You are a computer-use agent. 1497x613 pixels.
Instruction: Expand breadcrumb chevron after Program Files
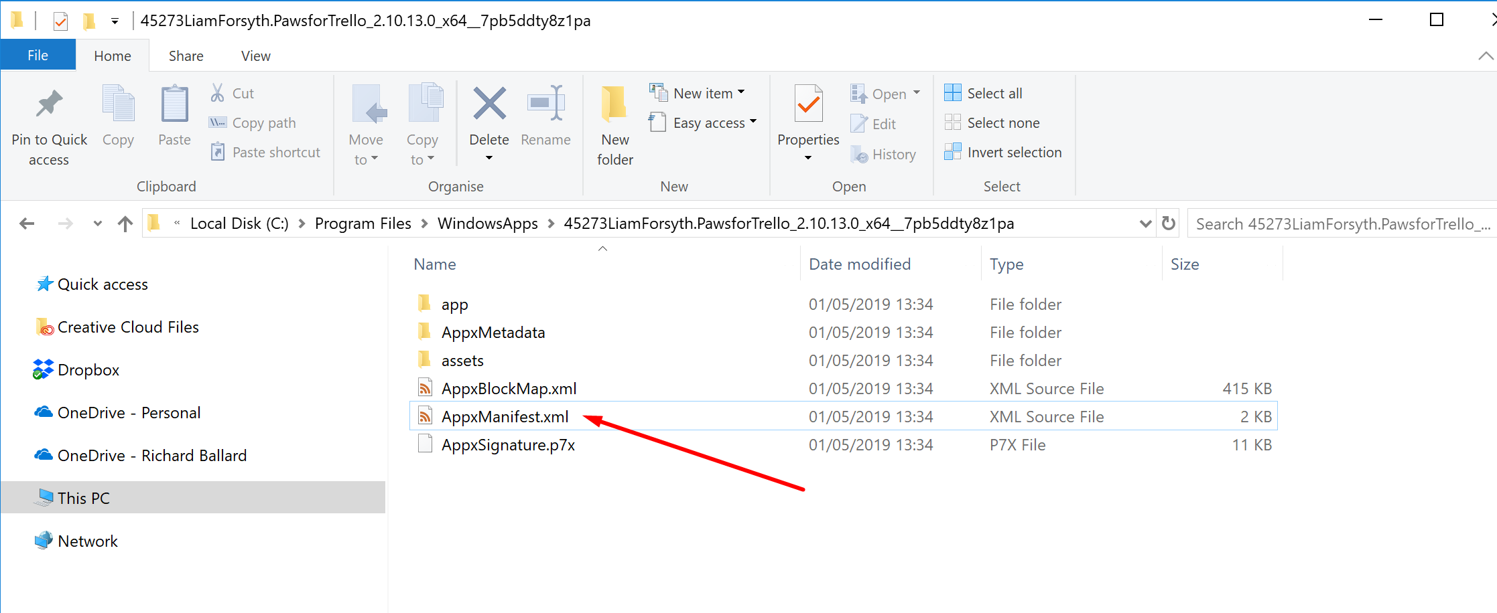click(424, 224)
